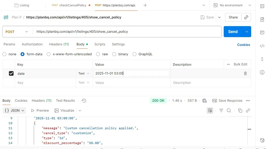Expand the JSON format dropdown
This screenshot has width=266, height=149.
15,111
